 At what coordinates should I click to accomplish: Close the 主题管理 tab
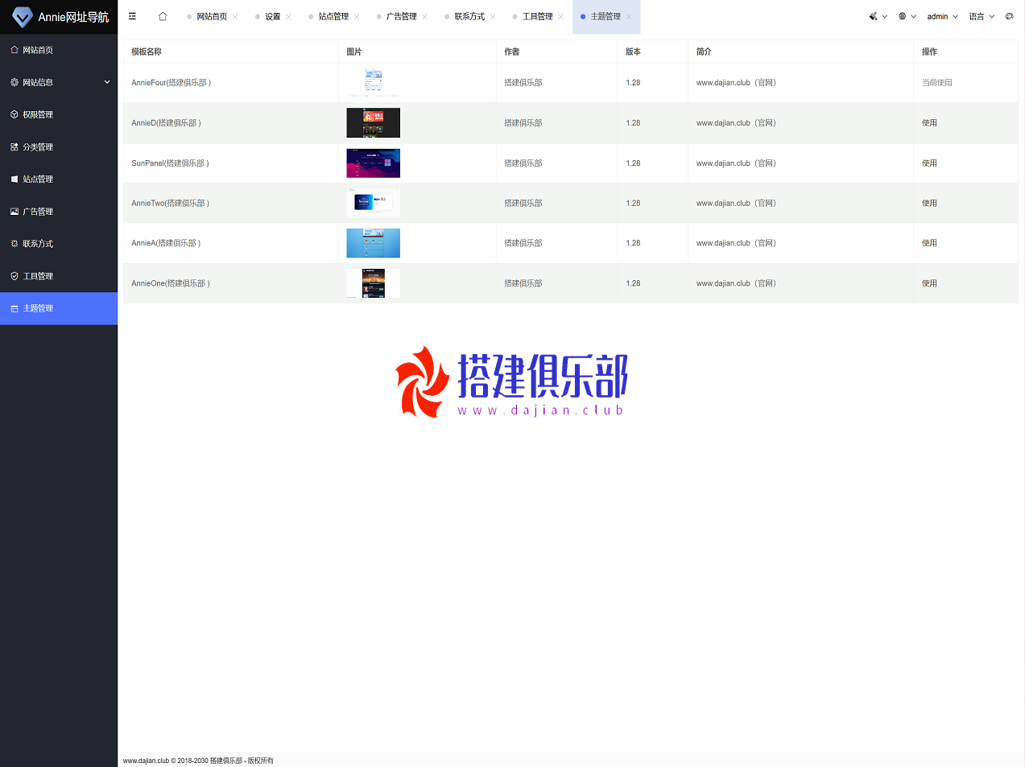click(x=629, y=17)
